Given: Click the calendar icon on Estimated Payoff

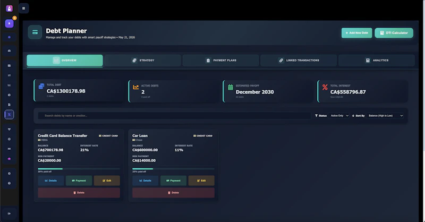Looking at the screenshot, I should click(x=231, y=87).
